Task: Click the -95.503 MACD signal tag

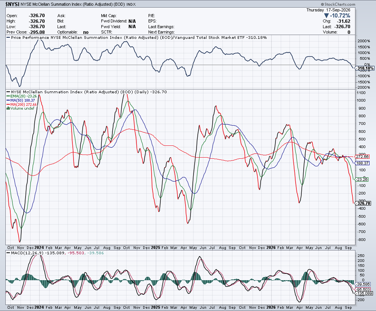Action: (363, 289)
